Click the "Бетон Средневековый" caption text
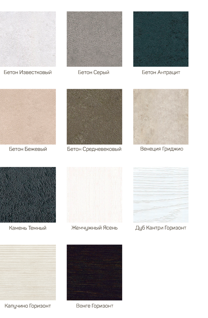208x318 pixels. [94, 149]
